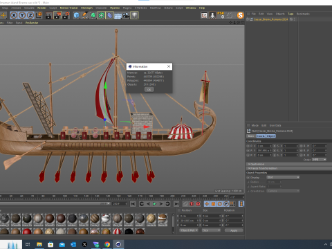Click the green play forward button
The height and width of the screenshot is (249, 332).
coord(155,204)
